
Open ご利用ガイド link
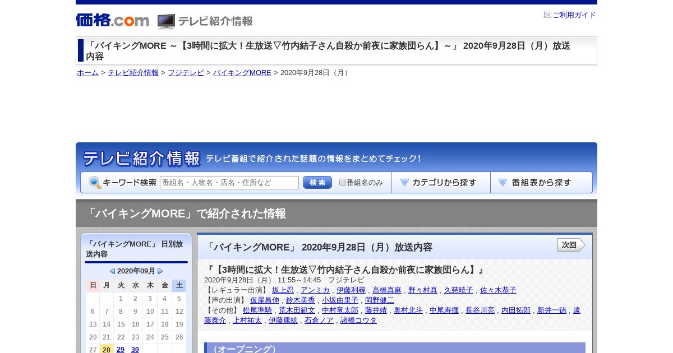tap(574, 15)
